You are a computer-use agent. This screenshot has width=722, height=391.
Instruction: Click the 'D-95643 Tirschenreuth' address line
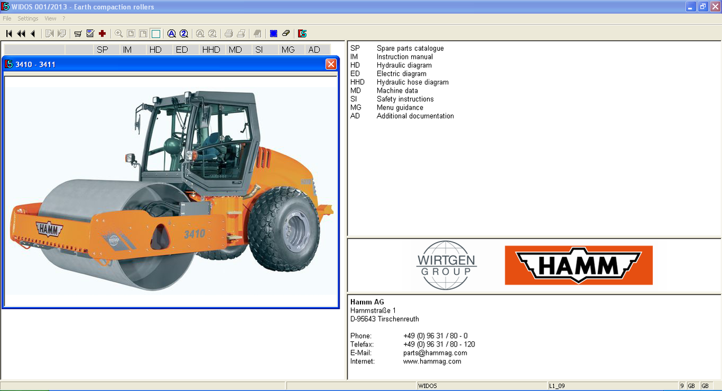coord(385,319)
